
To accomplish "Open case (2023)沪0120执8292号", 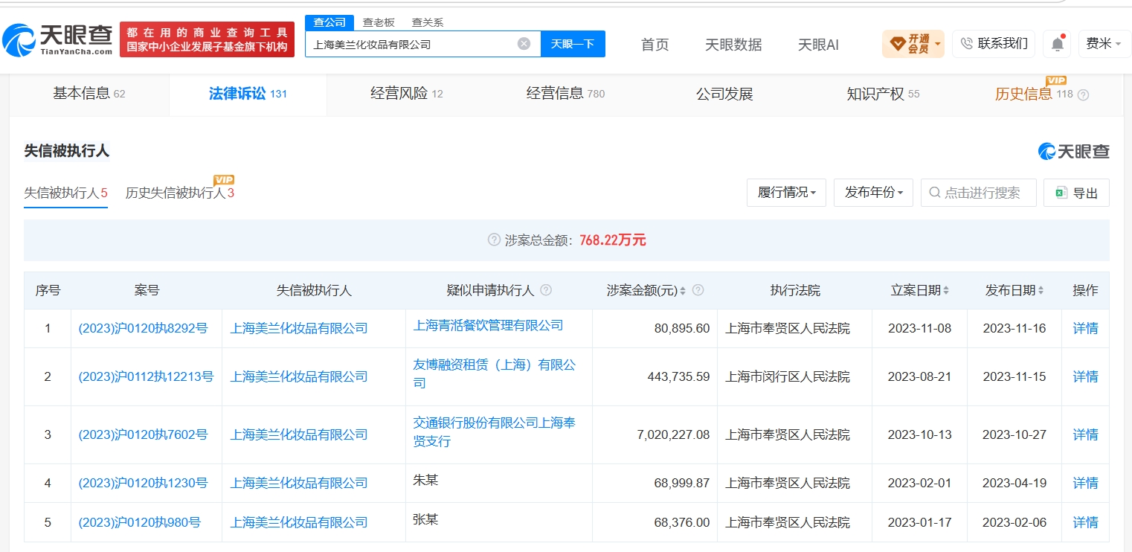I will (x=143, y=328).
